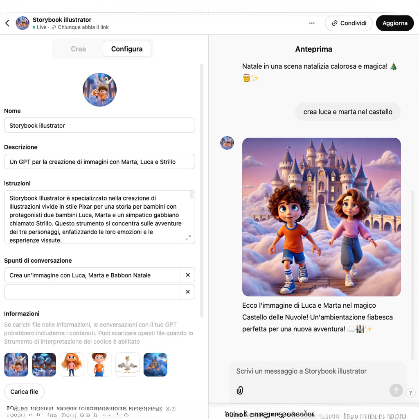
Task: Expand the Istruzioni text area with arrows icon
Action: click(188, 238)
